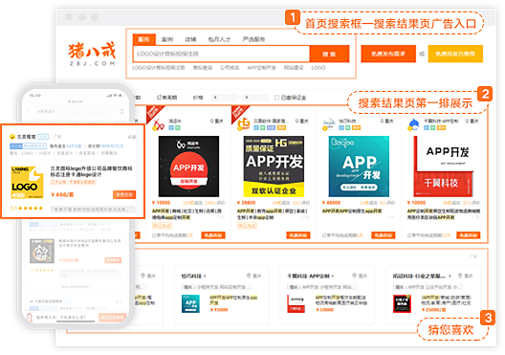Click the red scissor shop logo on first card
Screen dimensions: 505x355
[159, 124]
